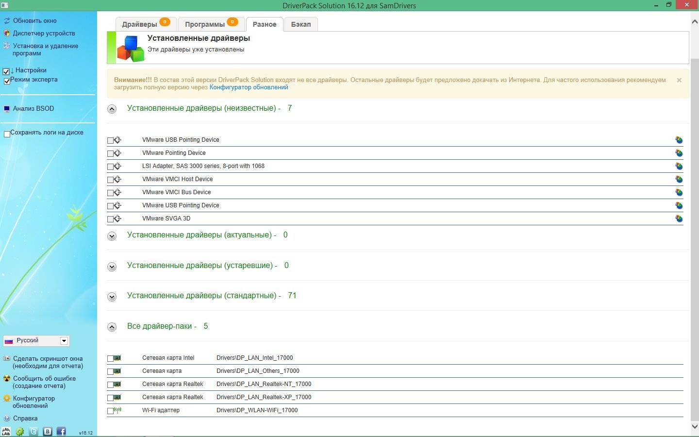Click web search icon for LSI Adapter row
Image resolution: width=699 pixels, height=437 pixels.
coord(679,166)
